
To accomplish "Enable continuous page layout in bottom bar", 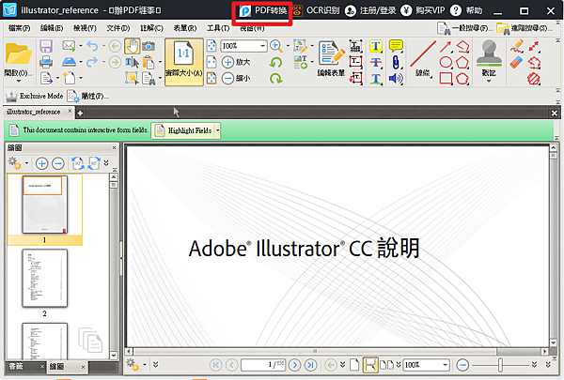I will 370,365.
